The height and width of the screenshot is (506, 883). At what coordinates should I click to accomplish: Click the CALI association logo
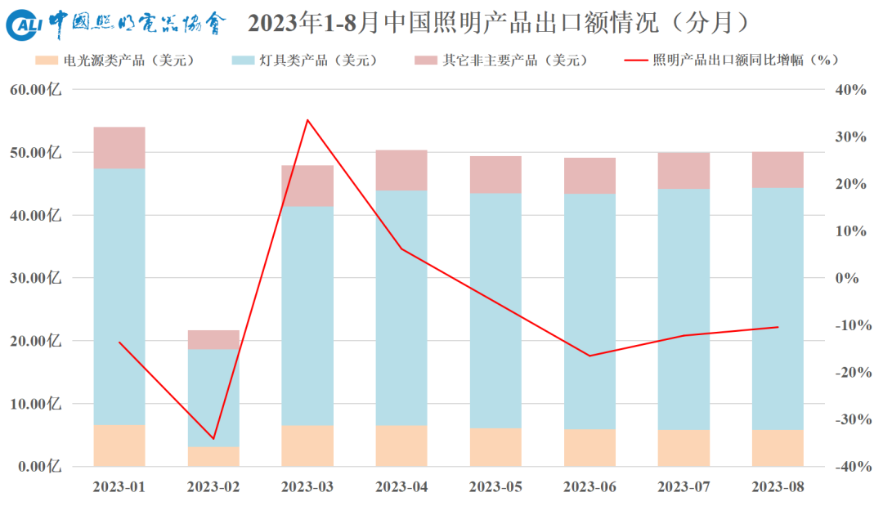coord(25,26)
